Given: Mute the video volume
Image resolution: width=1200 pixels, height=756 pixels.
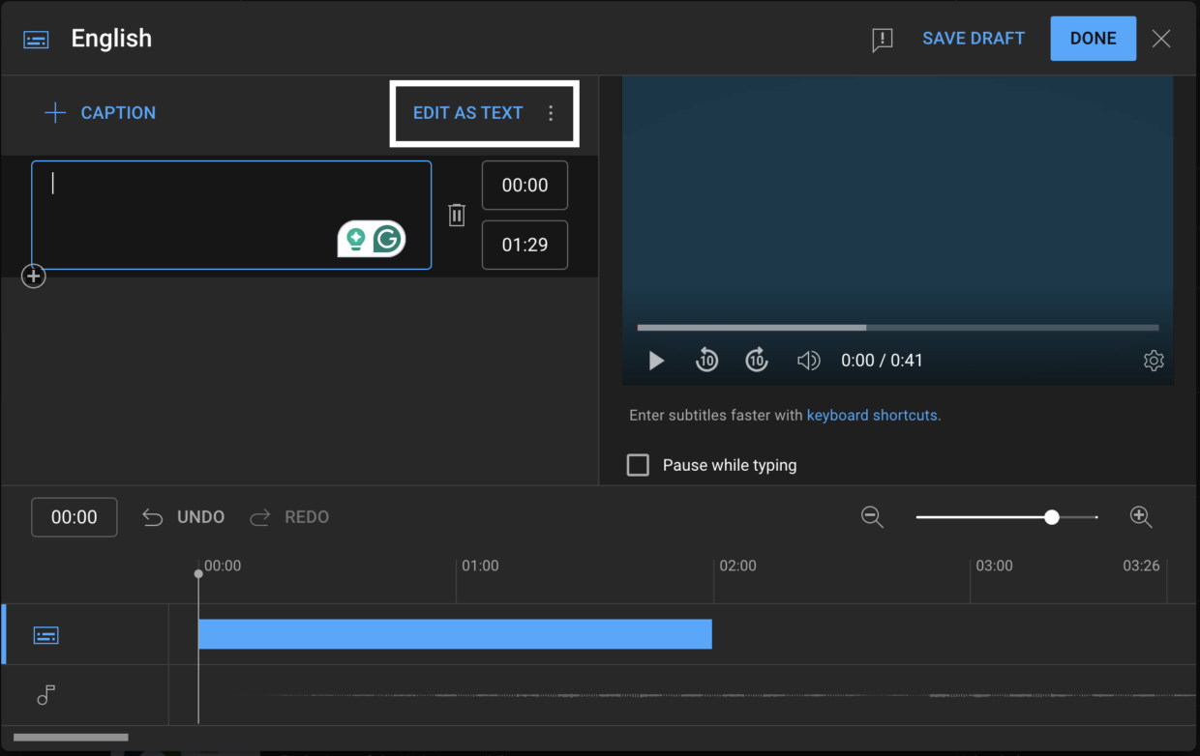Looking at the screenshot, I should [808, 360].
